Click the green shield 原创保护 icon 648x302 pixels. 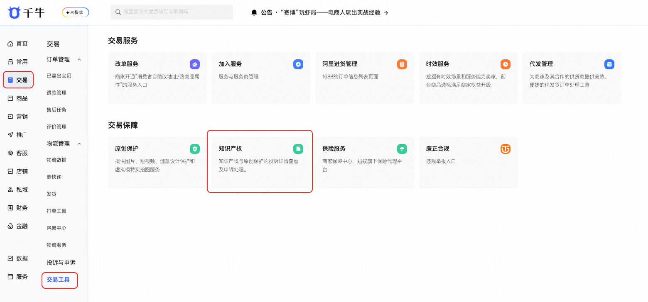195,149
